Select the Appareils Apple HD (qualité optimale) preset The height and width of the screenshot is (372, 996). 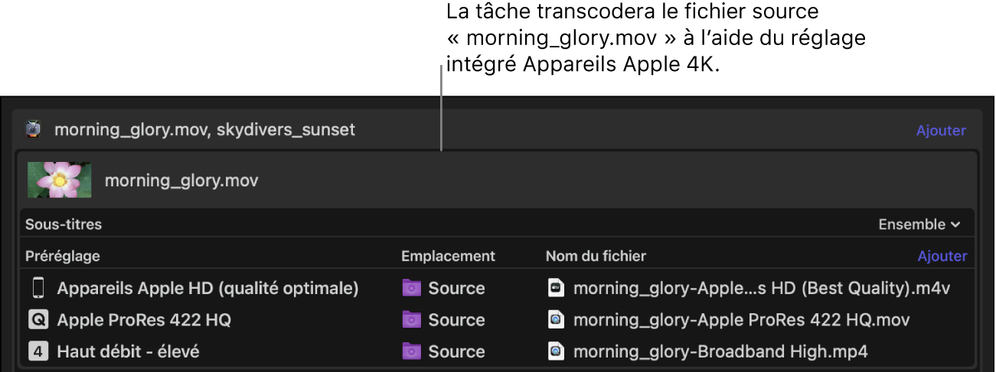pyautogui.click(x=207, y=288)
